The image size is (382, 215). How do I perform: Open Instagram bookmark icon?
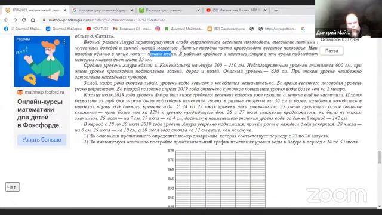[158, 29]
